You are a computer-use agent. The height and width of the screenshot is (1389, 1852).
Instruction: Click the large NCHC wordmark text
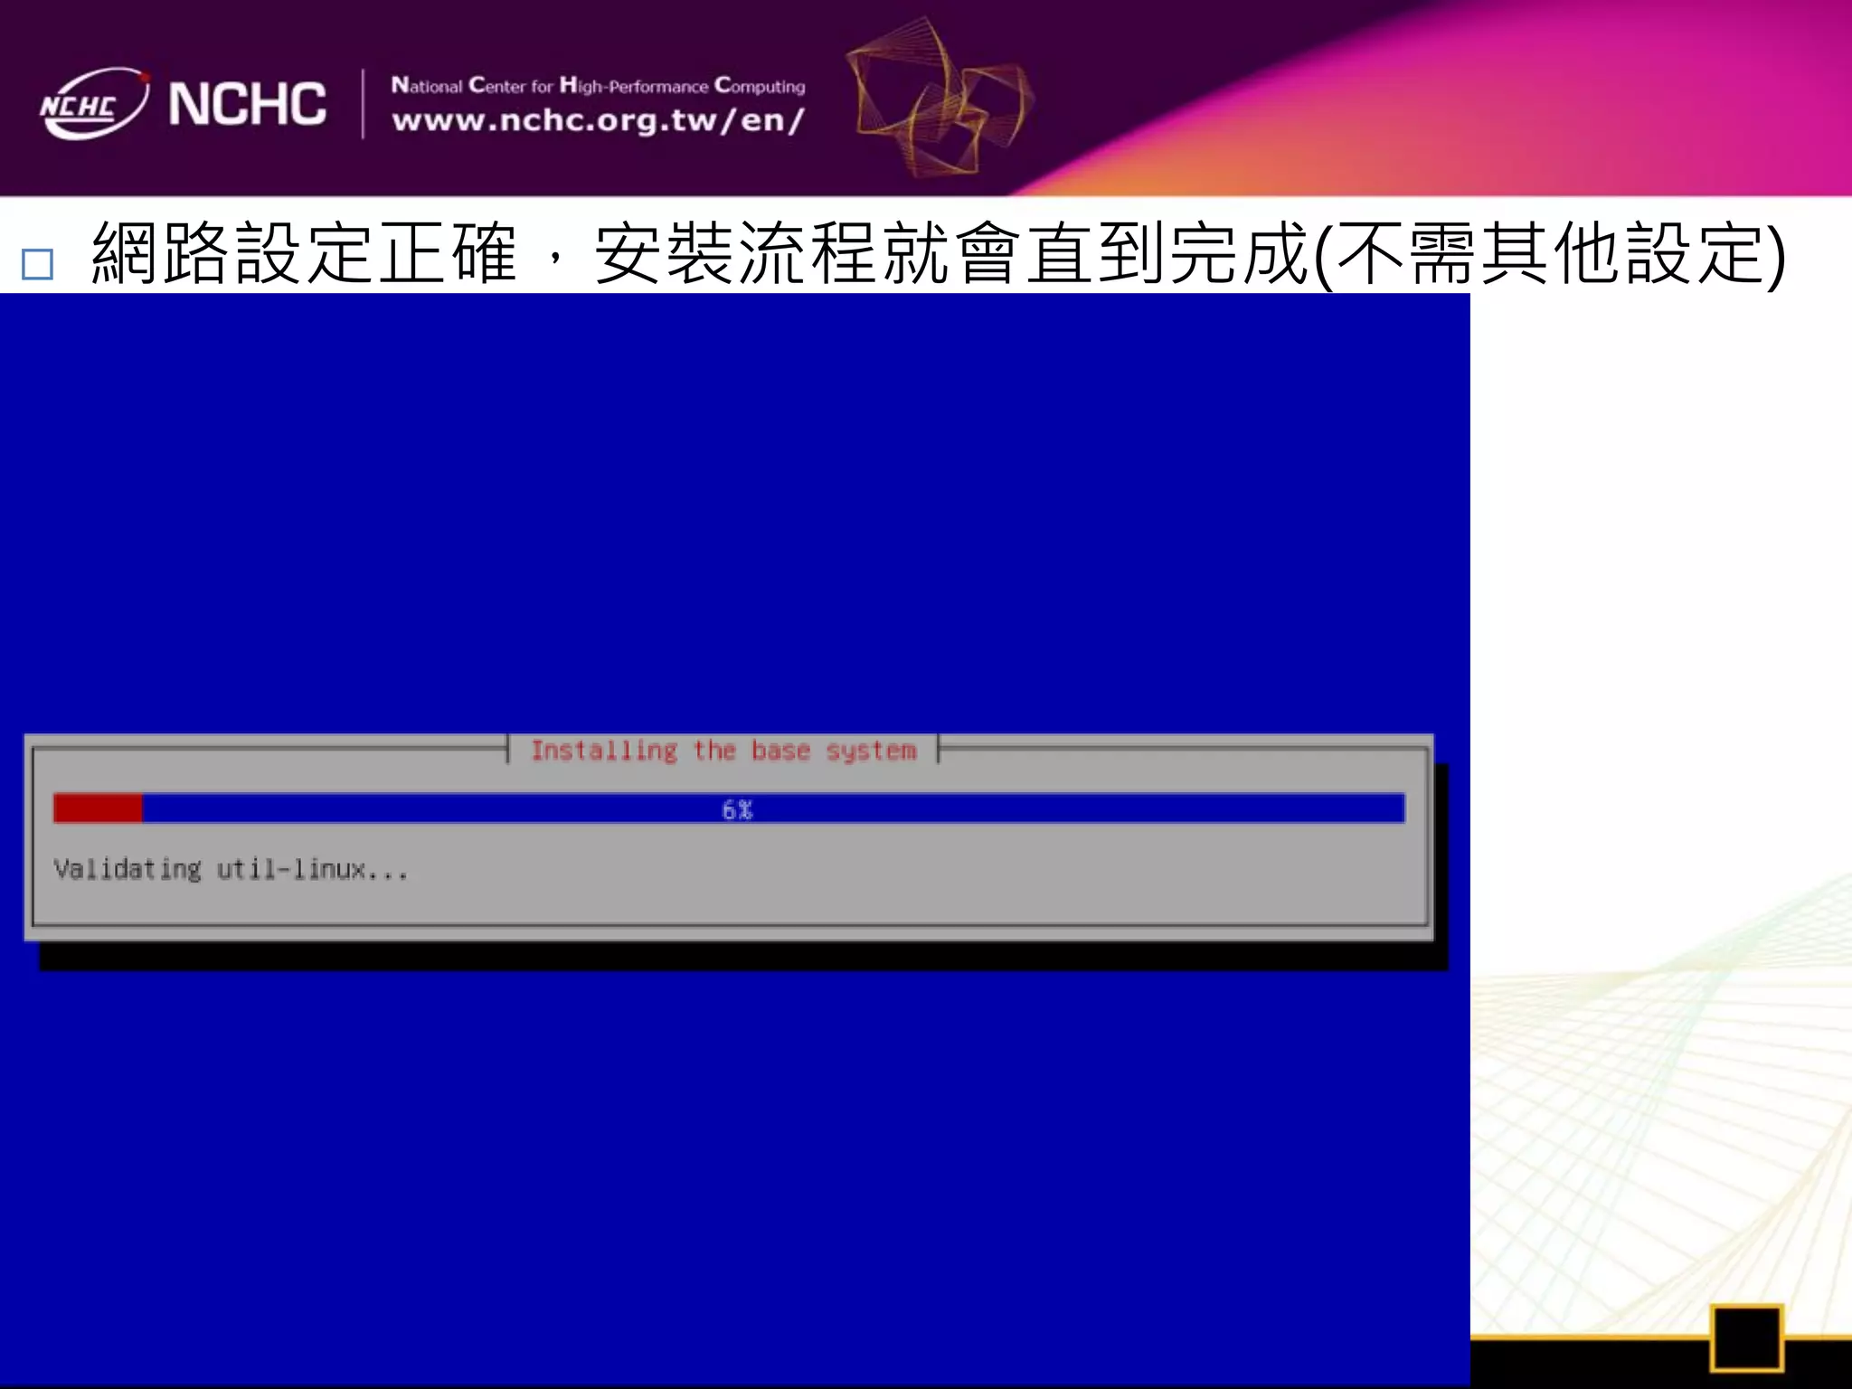pos(247,104)
